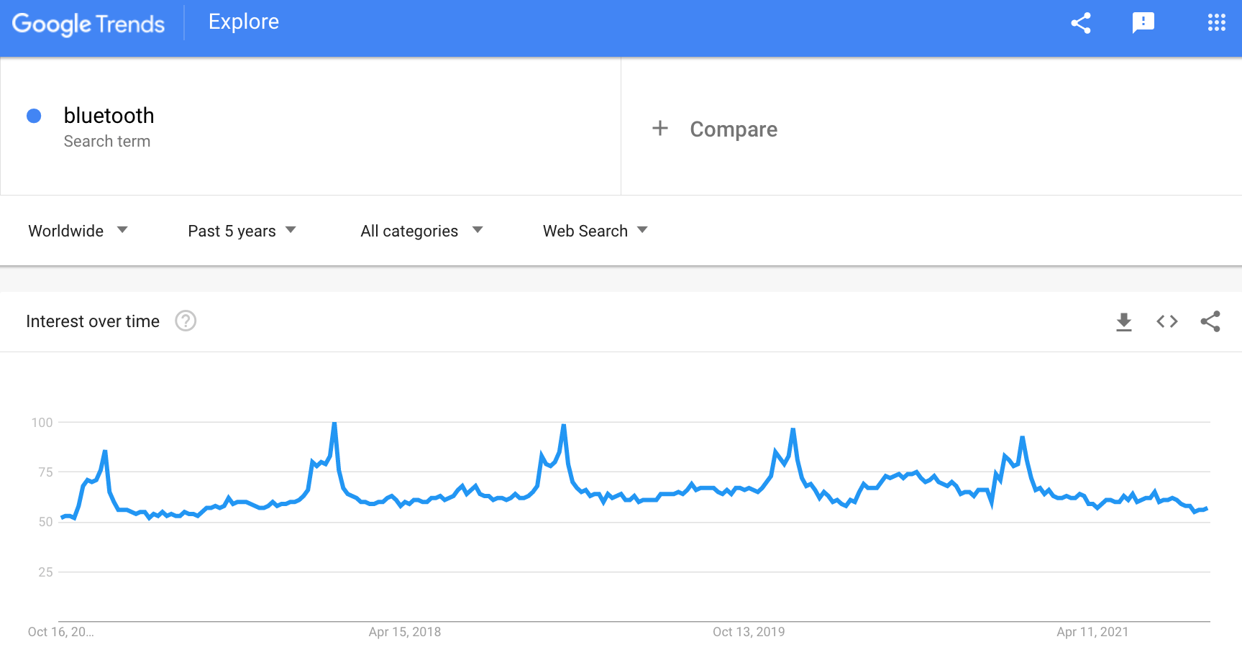Open the Worldwide region dropdown

pos(78,231)
